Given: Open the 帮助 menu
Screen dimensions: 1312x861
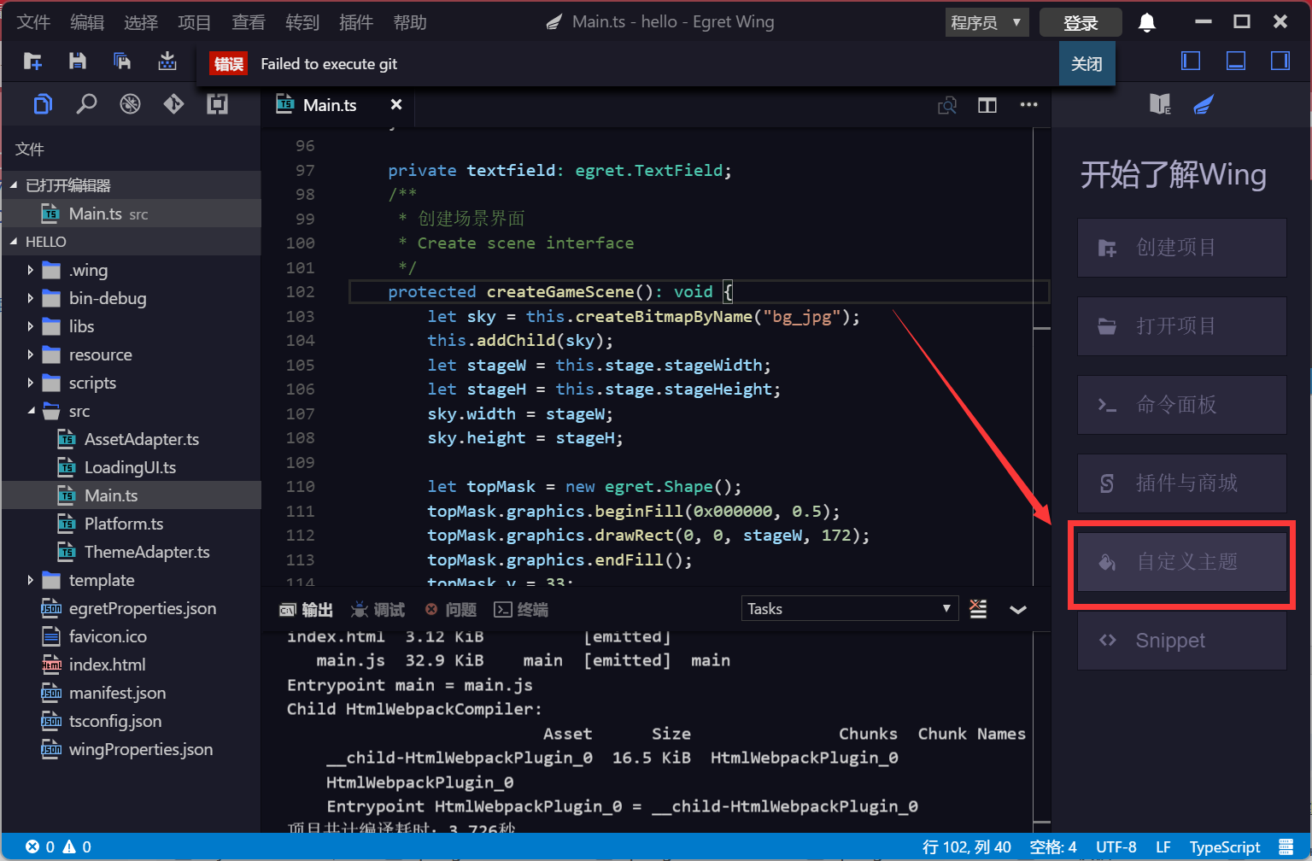Looking at the screenshot, I should pyautogui.click(x=410, y=22).
